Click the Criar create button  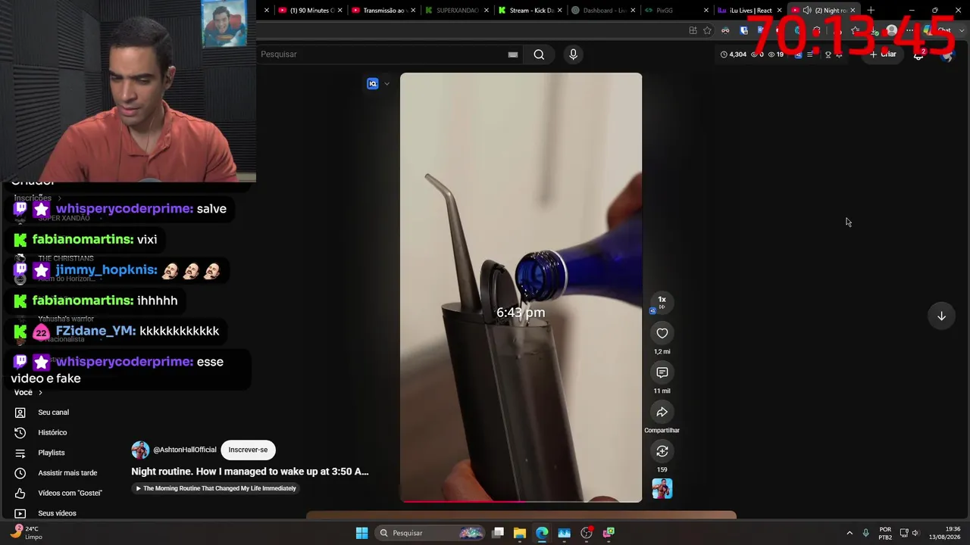[883, 54]
